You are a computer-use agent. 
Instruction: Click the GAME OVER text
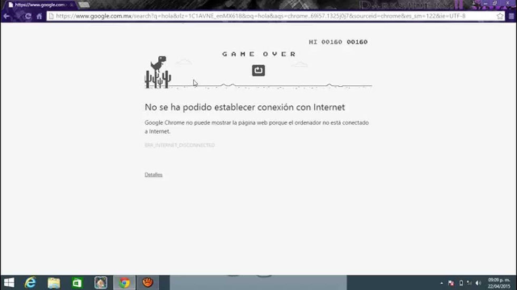pyautogui.click(x=259, y=54)
